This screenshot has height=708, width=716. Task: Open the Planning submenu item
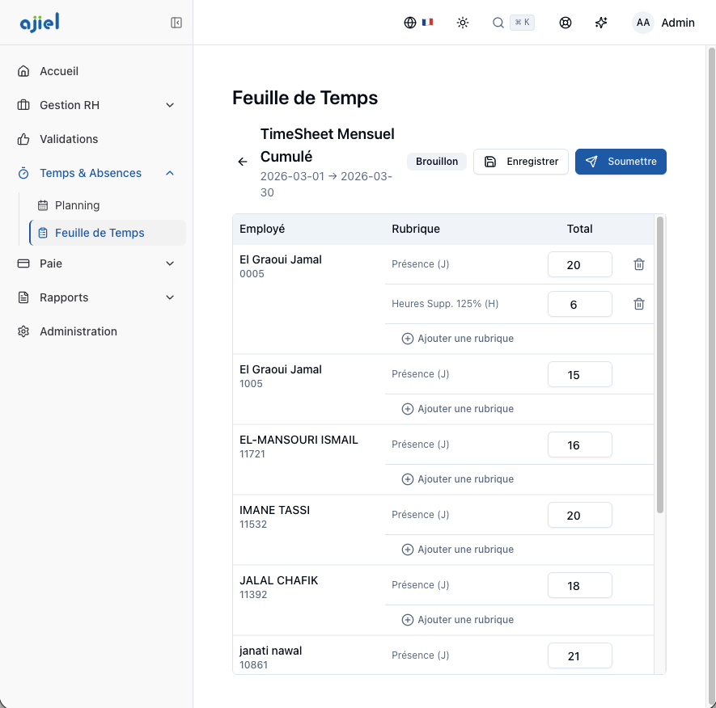77,205
